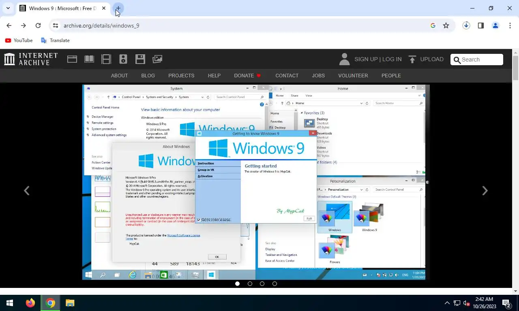Click the network tray icon
This screenshot has height=311, width=519.
457,303
